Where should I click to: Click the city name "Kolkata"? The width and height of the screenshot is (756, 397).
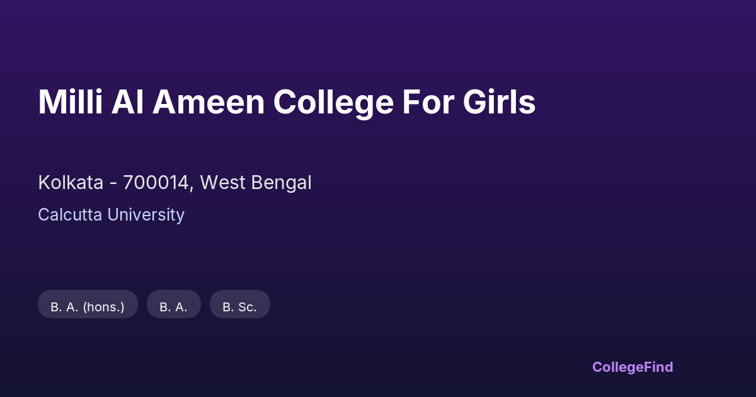click(x=71, y=183)
